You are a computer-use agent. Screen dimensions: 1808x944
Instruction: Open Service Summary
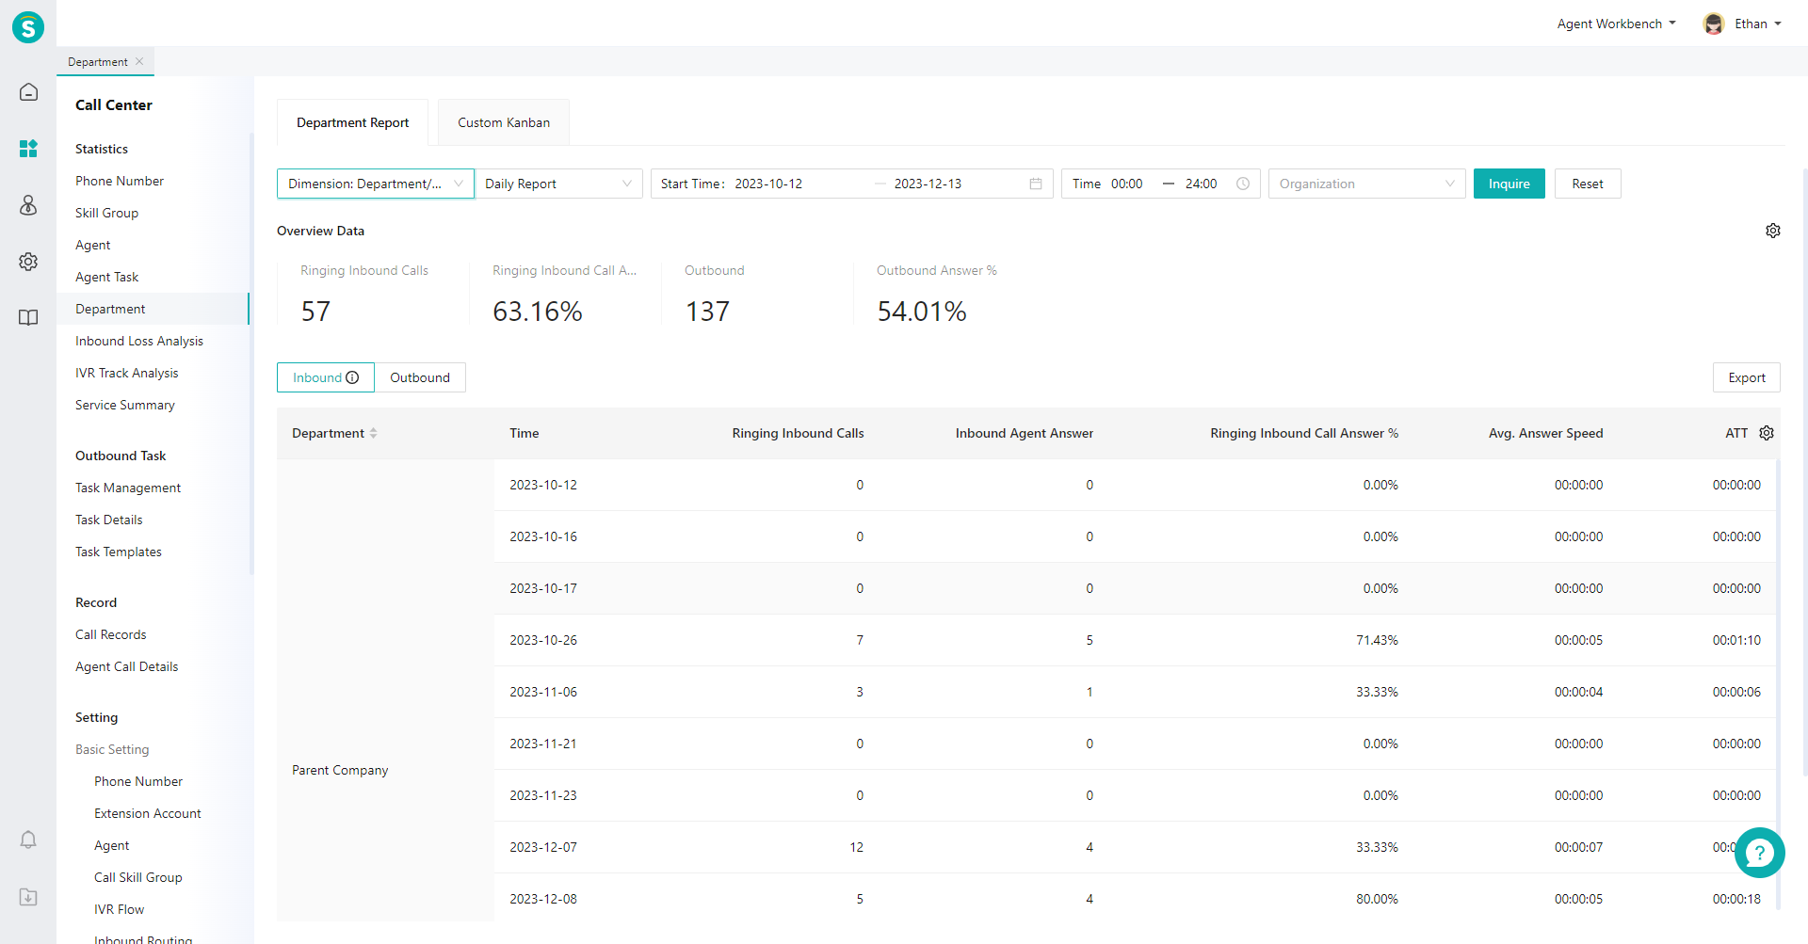tap(125, 405)
